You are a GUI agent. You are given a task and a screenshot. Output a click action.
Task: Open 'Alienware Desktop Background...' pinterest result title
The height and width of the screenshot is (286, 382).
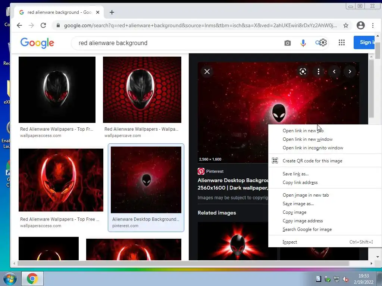pyautogui.click(x=146, y=219)
